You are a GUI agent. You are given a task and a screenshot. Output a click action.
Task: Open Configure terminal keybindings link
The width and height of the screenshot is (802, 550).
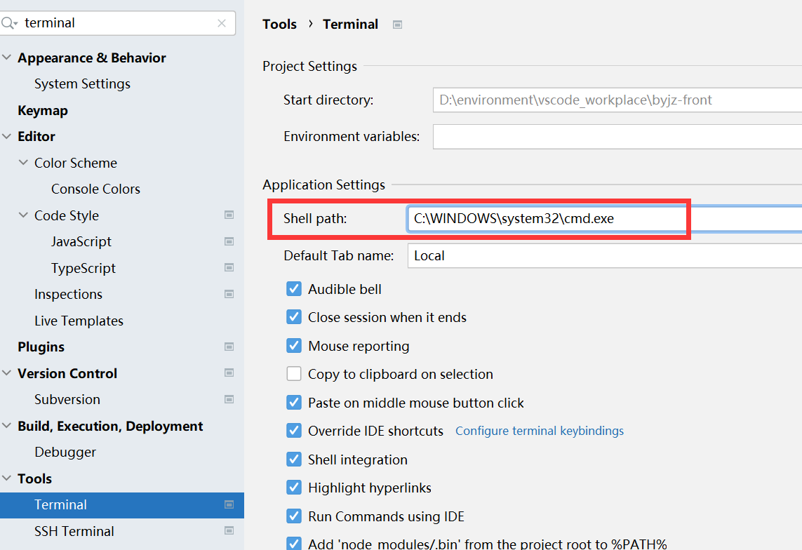[x=540, y=431]
